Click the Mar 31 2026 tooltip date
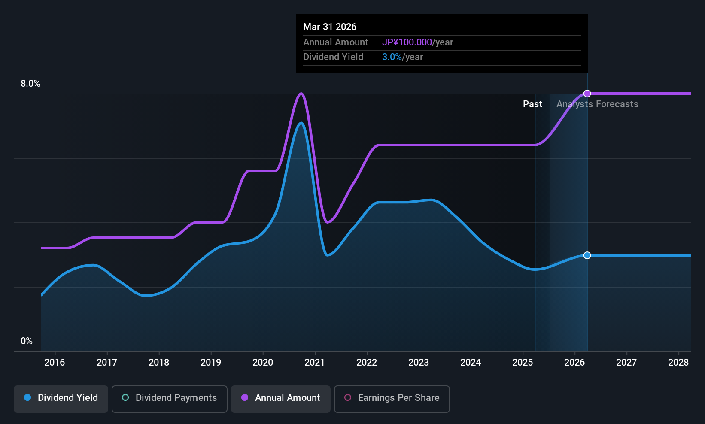The height and width of the screenshot is (424, 705). tap(330, 27)
